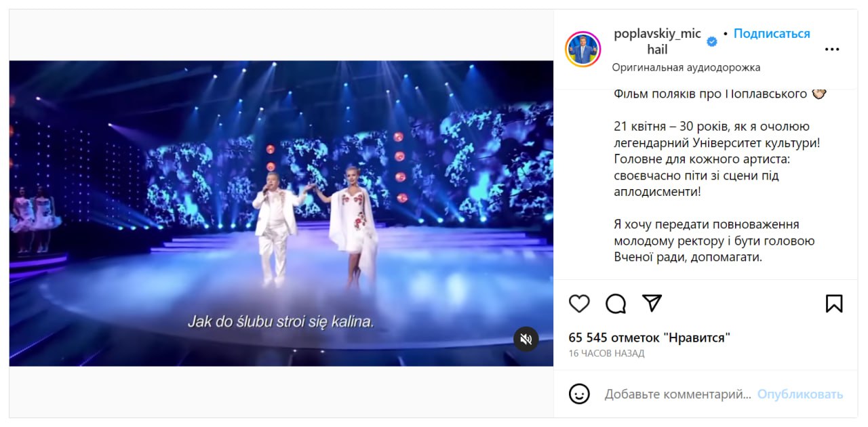Image resolution: width=868 pixels, height=427 pixels.
Task: Like the post with the heart icon
Action: pos(579,304)
